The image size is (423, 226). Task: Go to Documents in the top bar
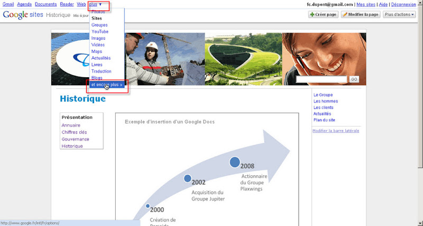point(46,4)
